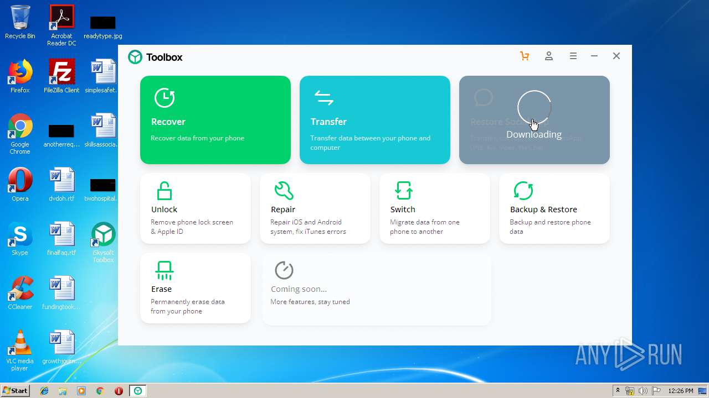Viewport: 709px width, 398px height.
Task: Open the user account icon in Toolbox
Action: coord(549,56)
